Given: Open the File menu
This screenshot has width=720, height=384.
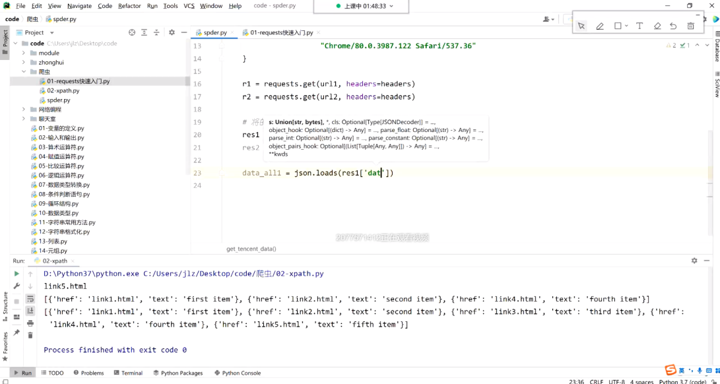Looking at the screenshot, I should [x=20, y=6].
